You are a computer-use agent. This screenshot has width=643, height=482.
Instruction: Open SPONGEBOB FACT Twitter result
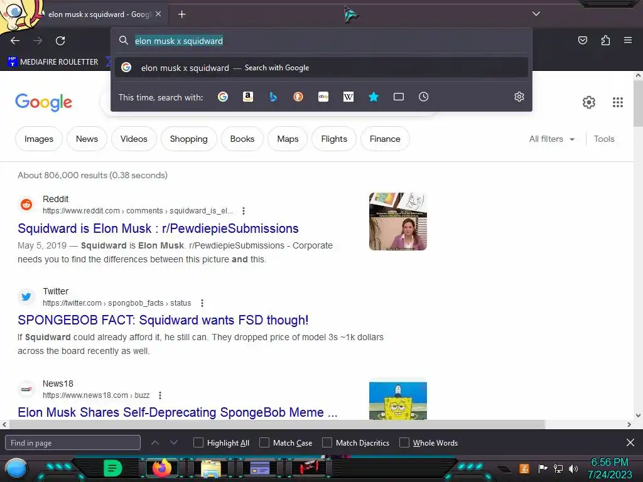pyautogui.click(x=163, y=320)
